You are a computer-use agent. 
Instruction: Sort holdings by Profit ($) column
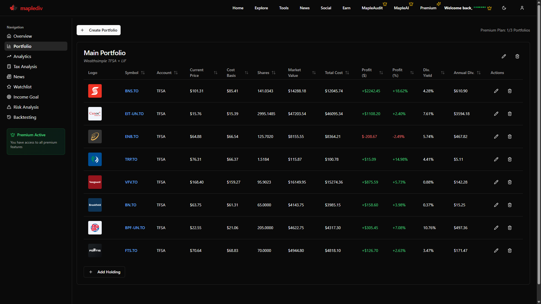point(382,73)
